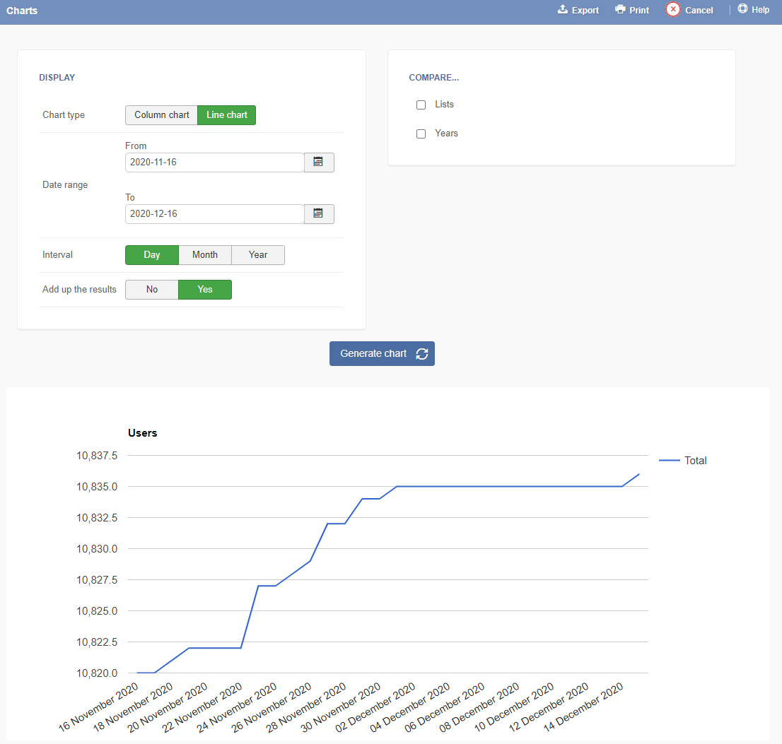This screenshot has width=782, height=744.
Task: Click the Generate chart button
Action: 382,354
